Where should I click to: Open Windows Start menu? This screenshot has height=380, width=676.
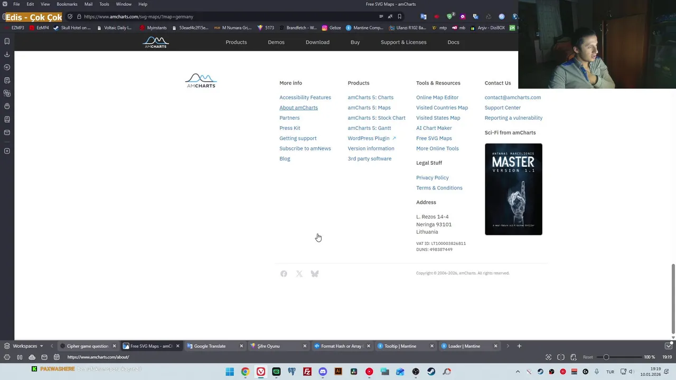pos(230,372)
